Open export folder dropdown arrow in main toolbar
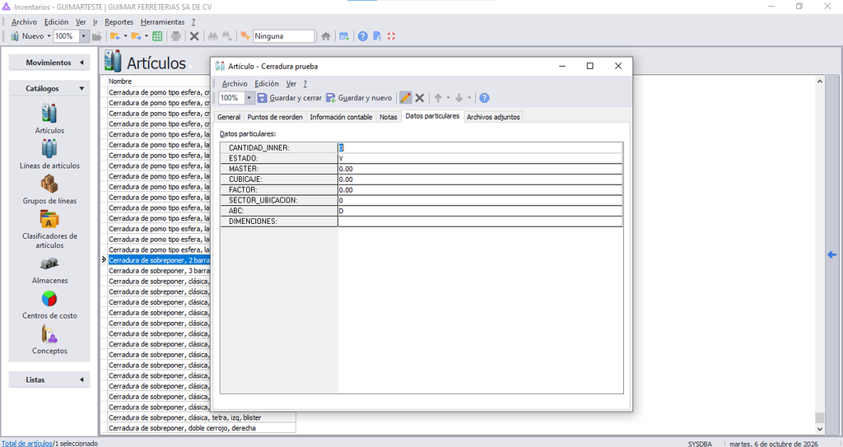This screenshot has width=843, height=447. point(147,36)
